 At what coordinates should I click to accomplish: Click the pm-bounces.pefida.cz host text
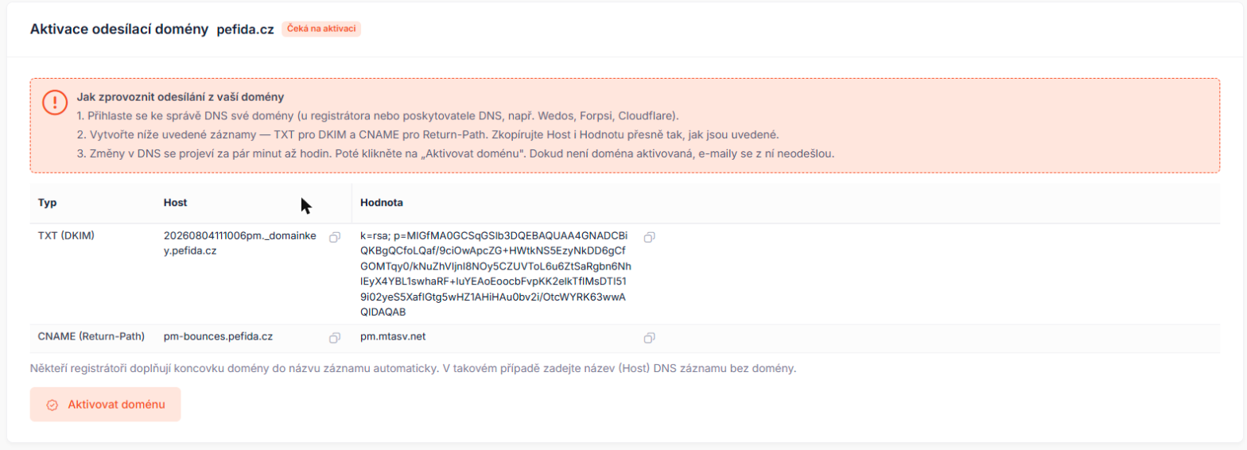pos(218,336)
